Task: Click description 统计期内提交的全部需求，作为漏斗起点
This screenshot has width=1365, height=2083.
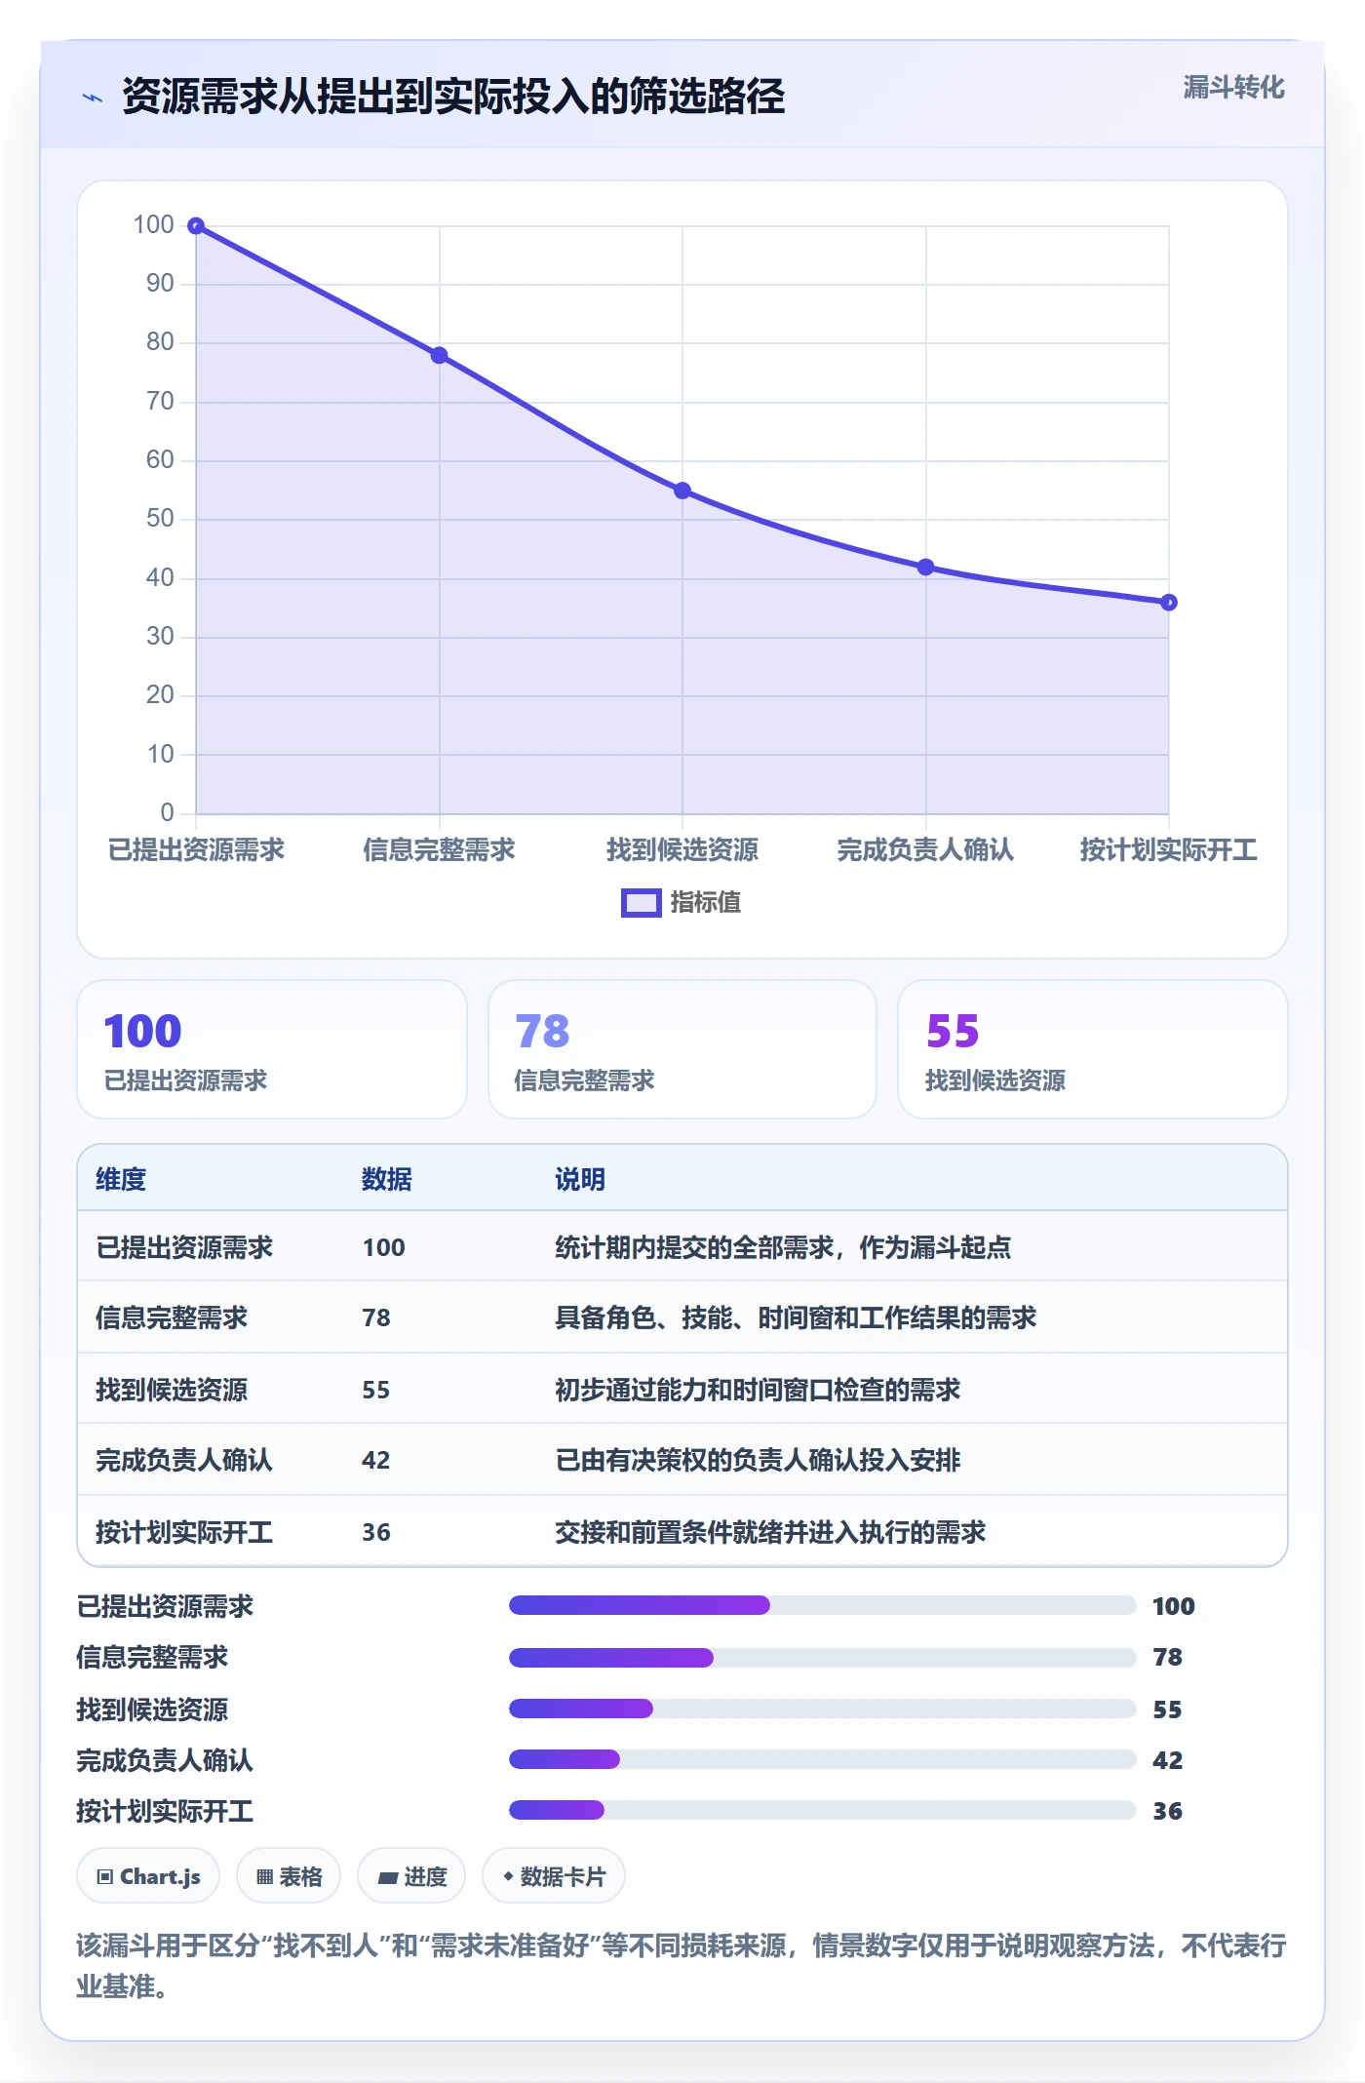Action: click(x=783, y=1247)
